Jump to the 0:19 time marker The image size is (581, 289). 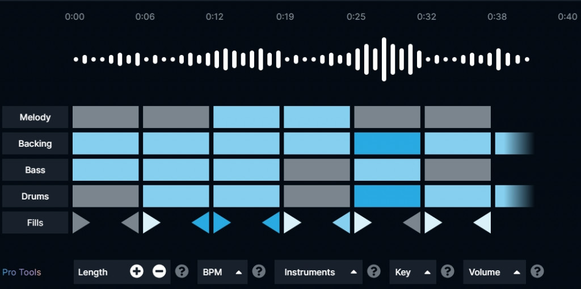[285, 16]
